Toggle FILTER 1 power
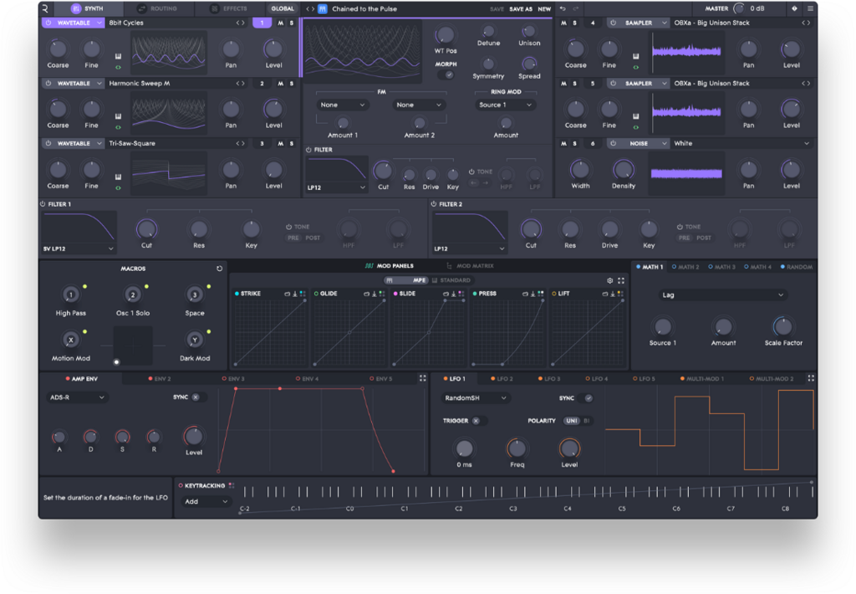The width and height of the screenshot is (856, 594). 43,204
